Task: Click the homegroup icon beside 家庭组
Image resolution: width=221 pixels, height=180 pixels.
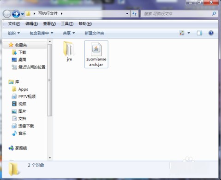Action: [11, 148]
